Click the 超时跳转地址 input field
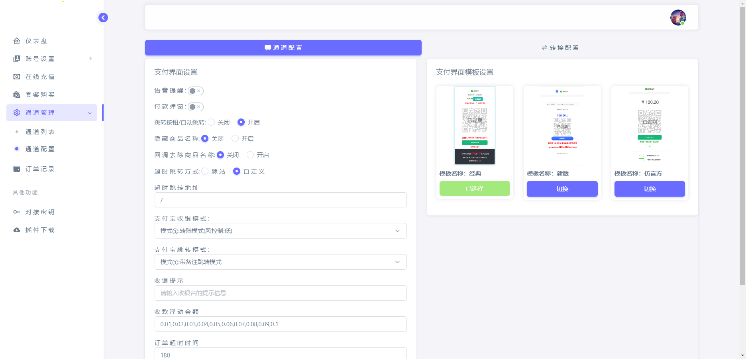The image size is (746, 359). [x=280, y=200]
